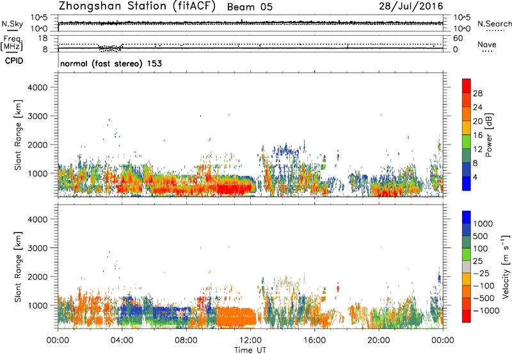Click the orange velocity block near 11:00
512x354 pixels.
pyautogui.click(x=236, y=317)
